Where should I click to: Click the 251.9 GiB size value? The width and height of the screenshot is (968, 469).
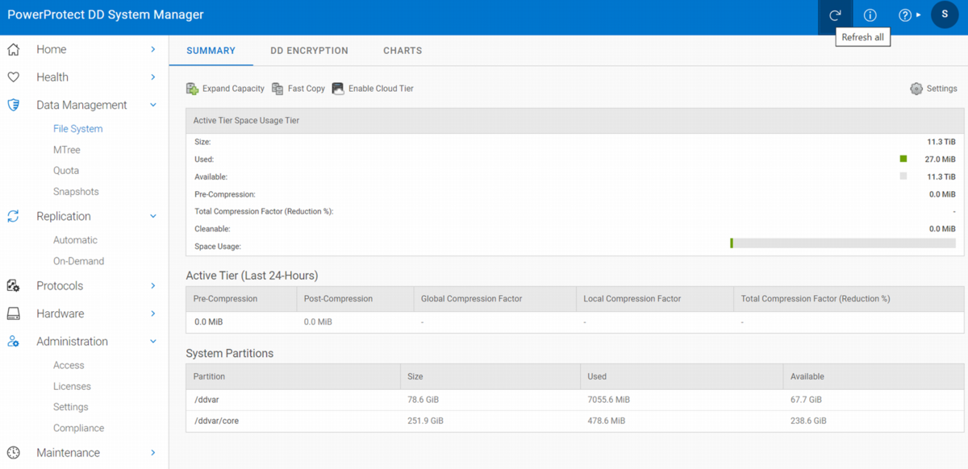[x=425, y=421]
